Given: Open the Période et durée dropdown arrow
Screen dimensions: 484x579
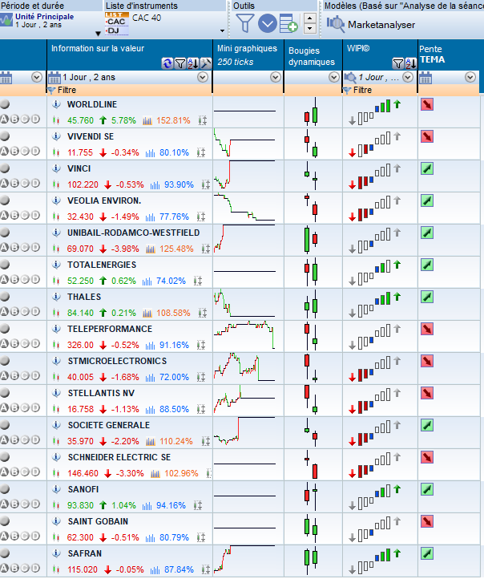Looking at the screenshot, I should (98, 34).
